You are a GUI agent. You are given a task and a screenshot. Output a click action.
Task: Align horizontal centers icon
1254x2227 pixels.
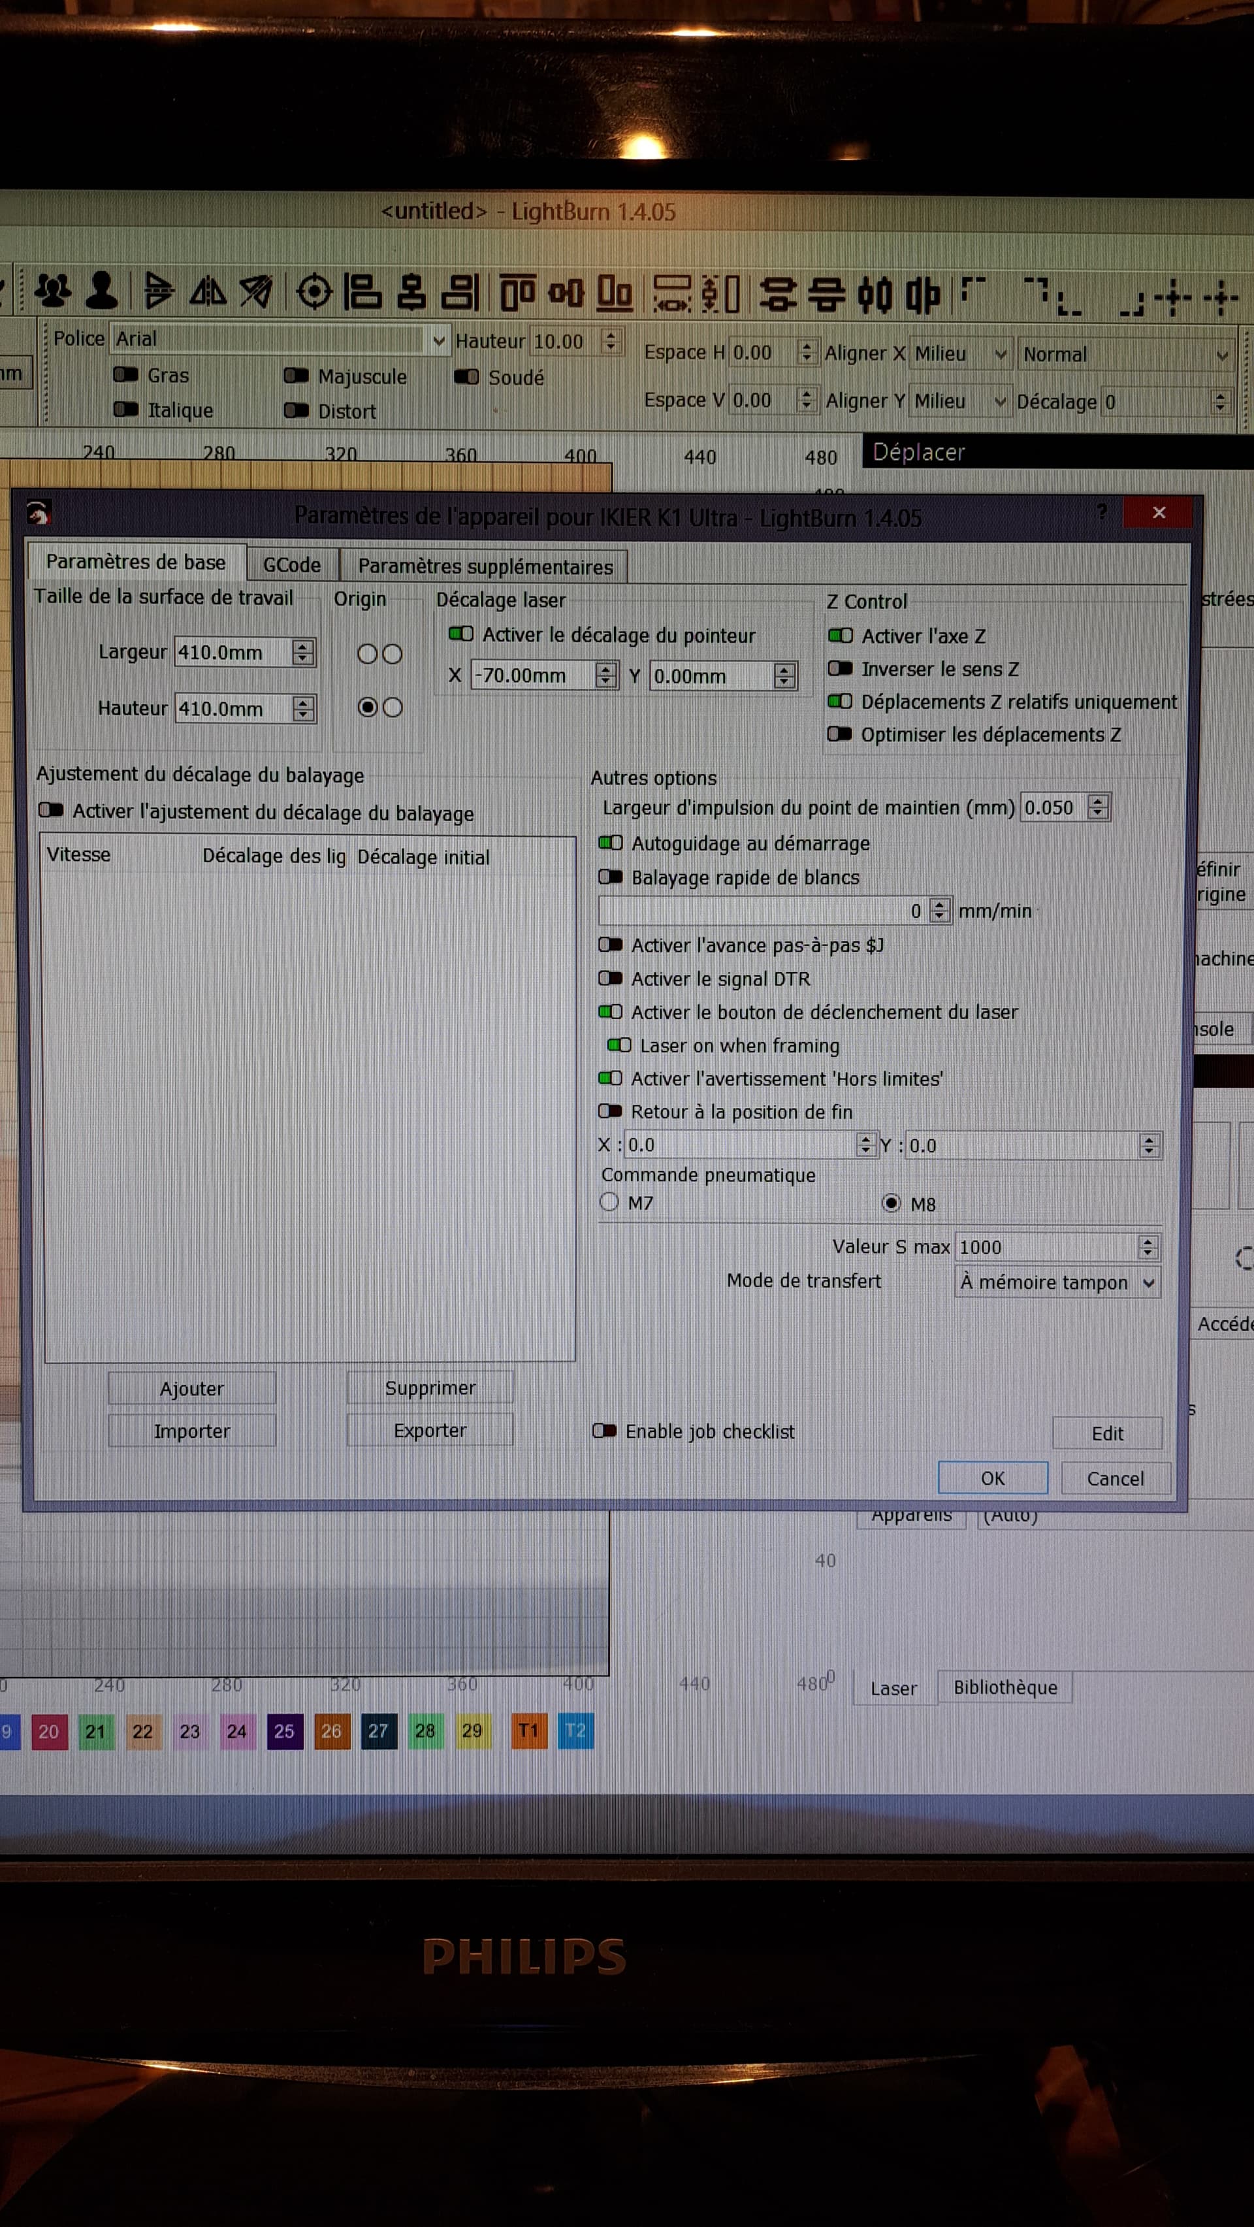411,292
